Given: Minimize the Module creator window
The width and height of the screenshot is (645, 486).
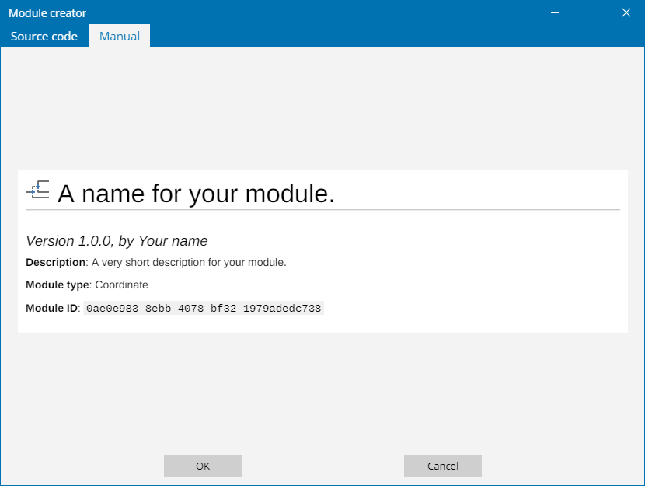Looking at the screenshot, I should [x=555, y=12].
